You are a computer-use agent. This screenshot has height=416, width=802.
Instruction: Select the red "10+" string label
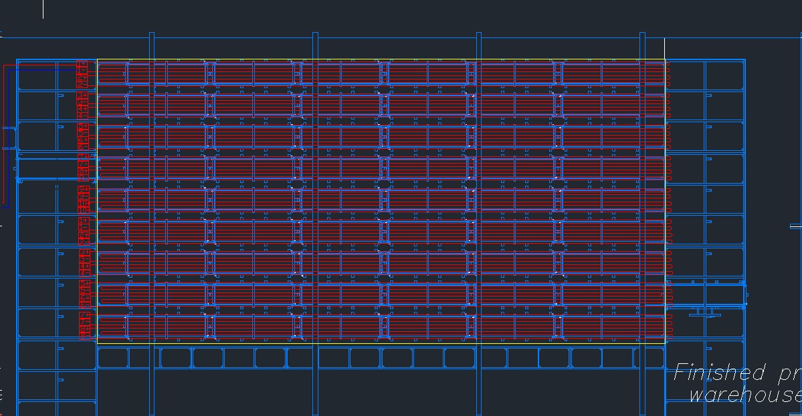(x=84, y=203)
